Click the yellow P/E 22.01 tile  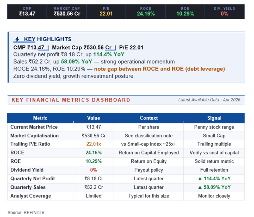[x=106, y=12]
